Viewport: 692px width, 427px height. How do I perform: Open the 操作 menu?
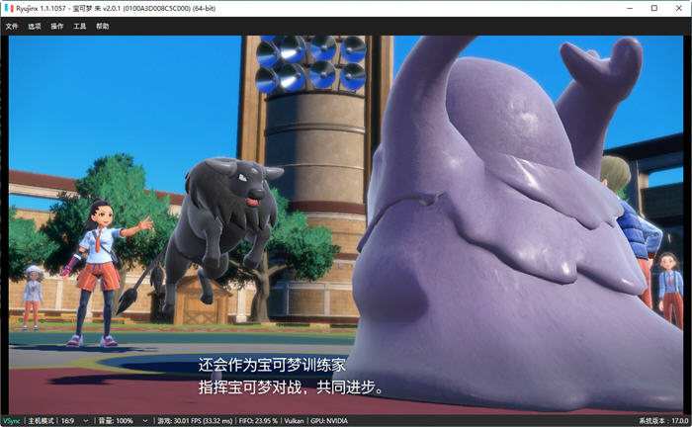click(57, 27)
